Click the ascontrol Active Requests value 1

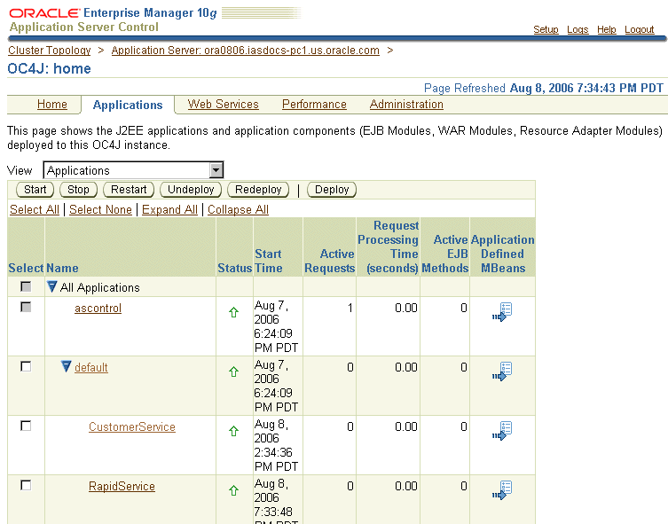coord(350,308)
